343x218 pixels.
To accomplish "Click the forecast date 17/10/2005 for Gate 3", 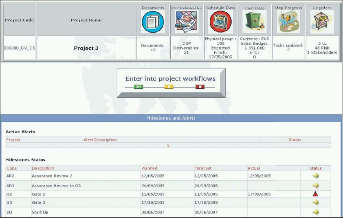I will point(206,203).
